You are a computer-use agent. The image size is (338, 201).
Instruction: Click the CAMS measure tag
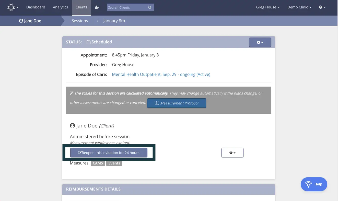coord(98,163)
